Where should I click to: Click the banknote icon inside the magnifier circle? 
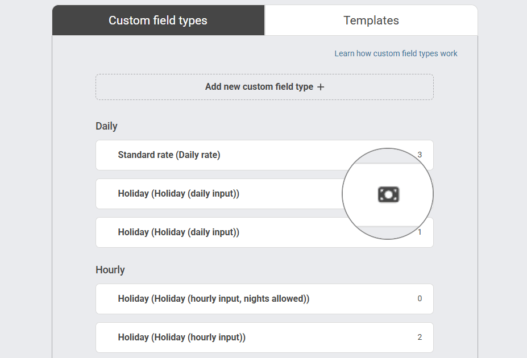(x=388, y=194)
